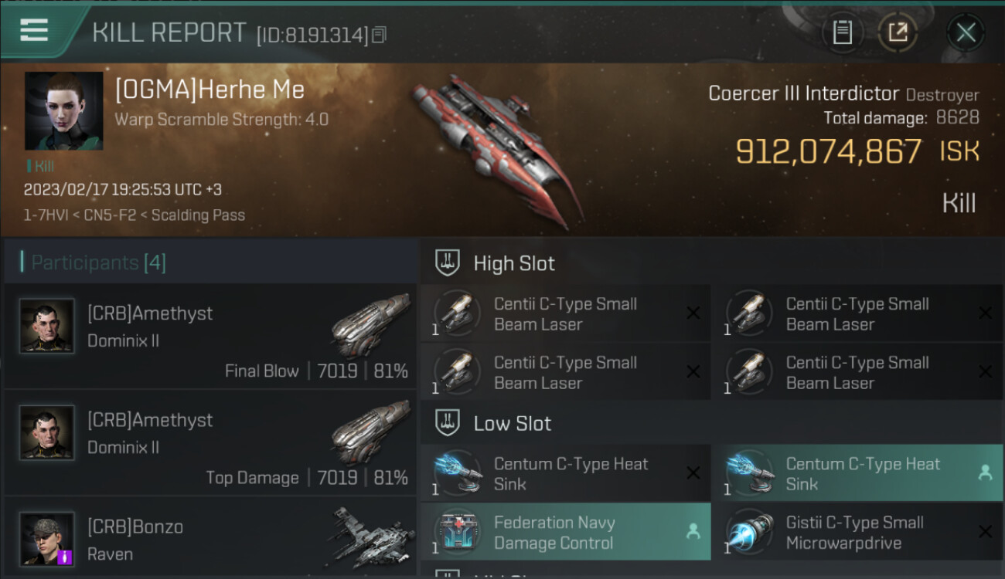Click the clipboard report icon in the header
The height and width of the screenshot is (579, 1005).
(x=842, y=32)
